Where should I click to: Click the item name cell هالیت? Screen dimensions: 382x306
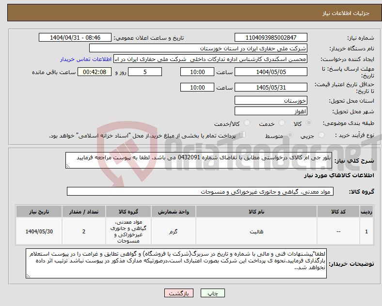pos(256,231)
